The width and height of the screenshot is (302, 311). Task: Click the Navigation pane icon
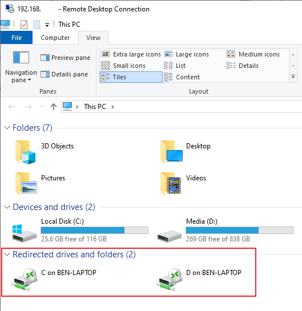pyautogui.click(x=21, y=57)
